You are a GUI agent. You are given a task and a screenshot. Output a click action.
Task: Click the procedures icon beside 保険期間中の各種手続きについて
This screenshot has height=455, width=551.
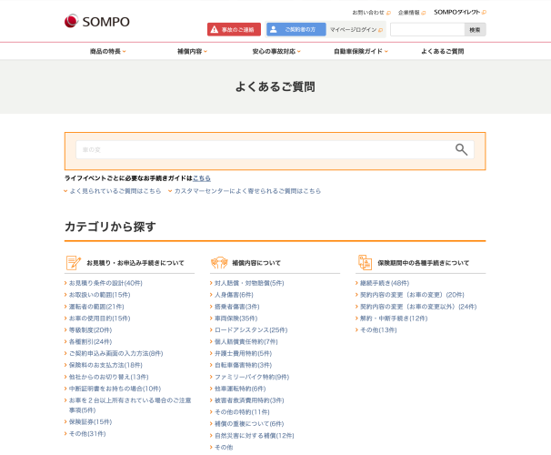(x=364, y=263)
